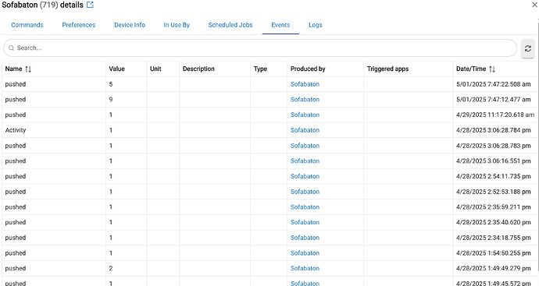Go to the In Use By tab
The height and width of the screenshot is (286, 539).
pyautogui.click(x=177, y=25)
